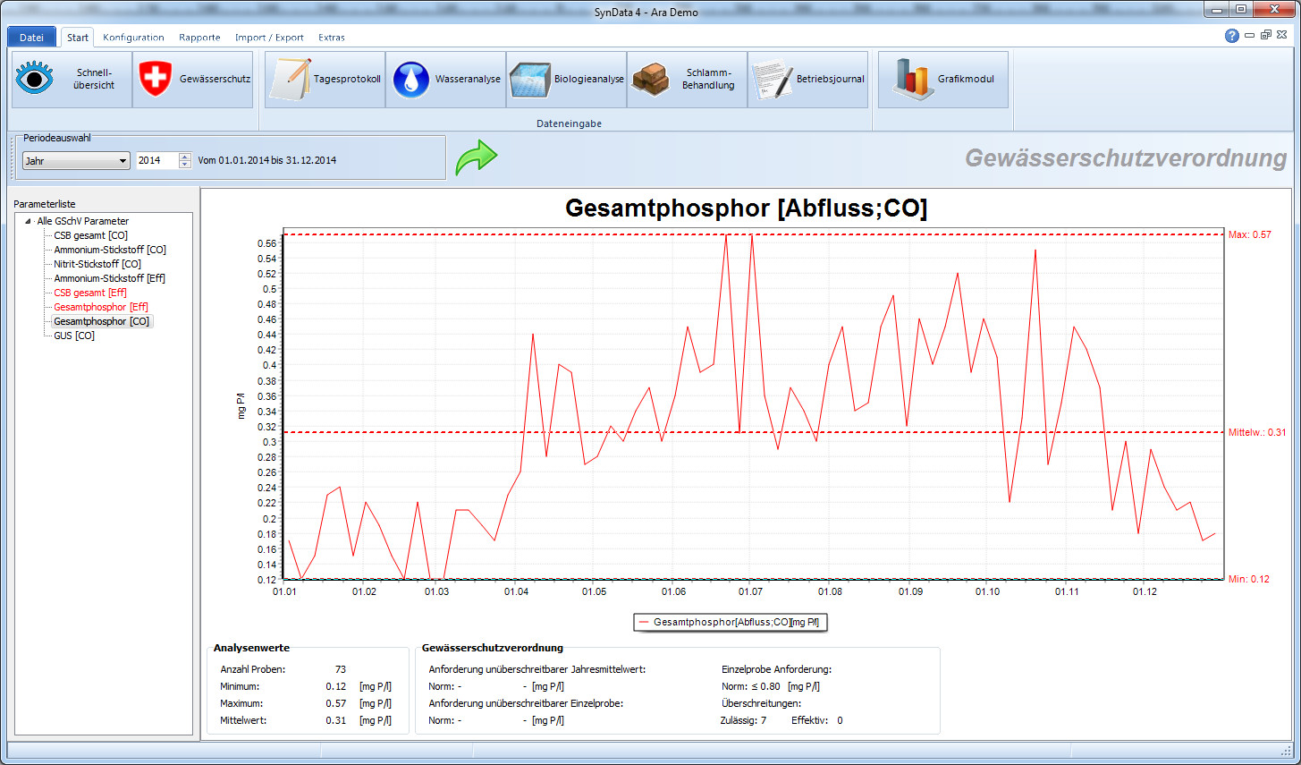Select Nitrit-Stickstoff [CO] parameter
This screenshot has width=1301, height=765.
97,264
